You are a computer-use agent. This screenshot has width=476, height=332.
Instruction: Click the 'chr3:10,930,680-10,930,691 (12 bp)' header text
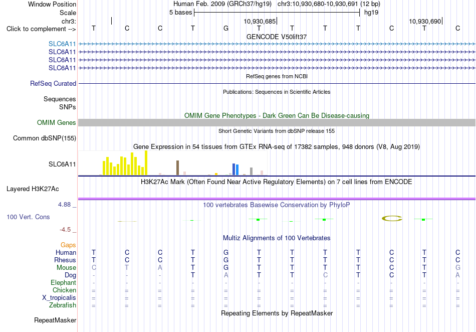(329, 4)
